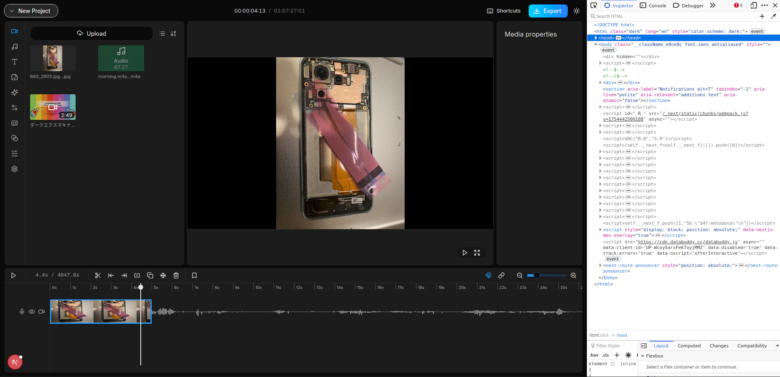Click the Upload button
Image resolution: width=780 pixels, height=377 pixels.
click(x=92, y=33)
